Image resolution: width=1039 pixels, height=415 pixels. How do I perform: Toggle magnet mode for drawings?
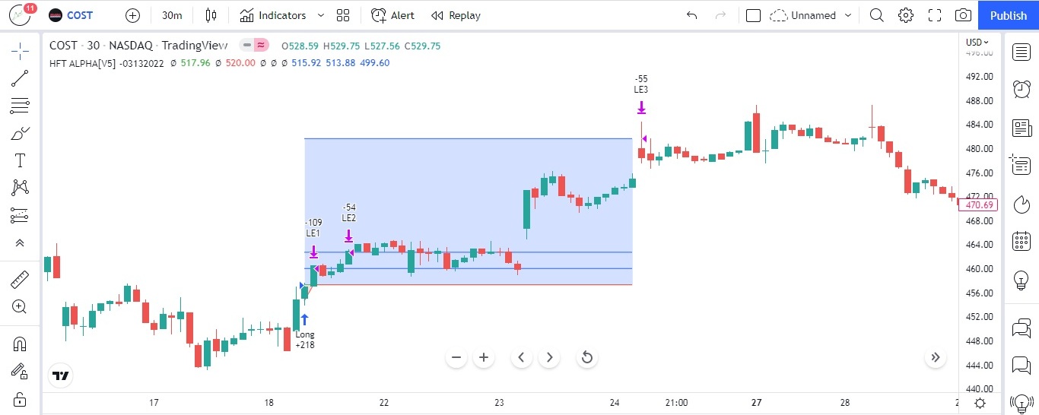coord(20,344)
